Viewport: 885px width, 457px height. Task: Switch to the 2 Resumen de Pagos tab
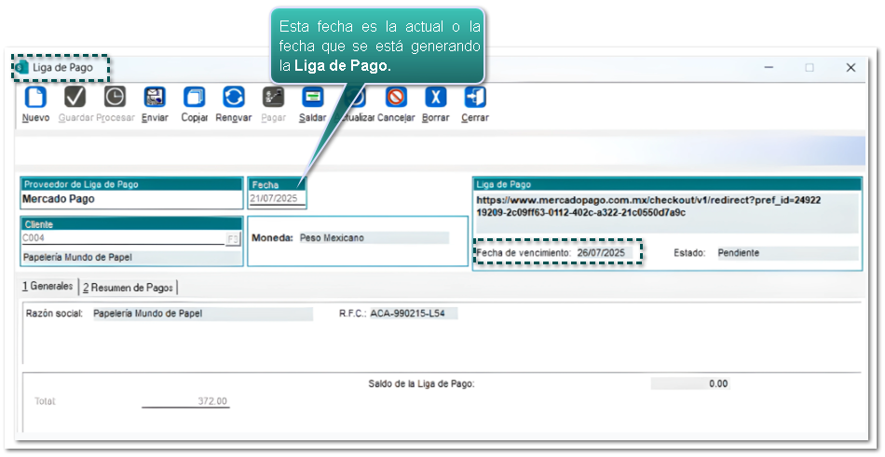pyautogui.click(x=129, y=288)
